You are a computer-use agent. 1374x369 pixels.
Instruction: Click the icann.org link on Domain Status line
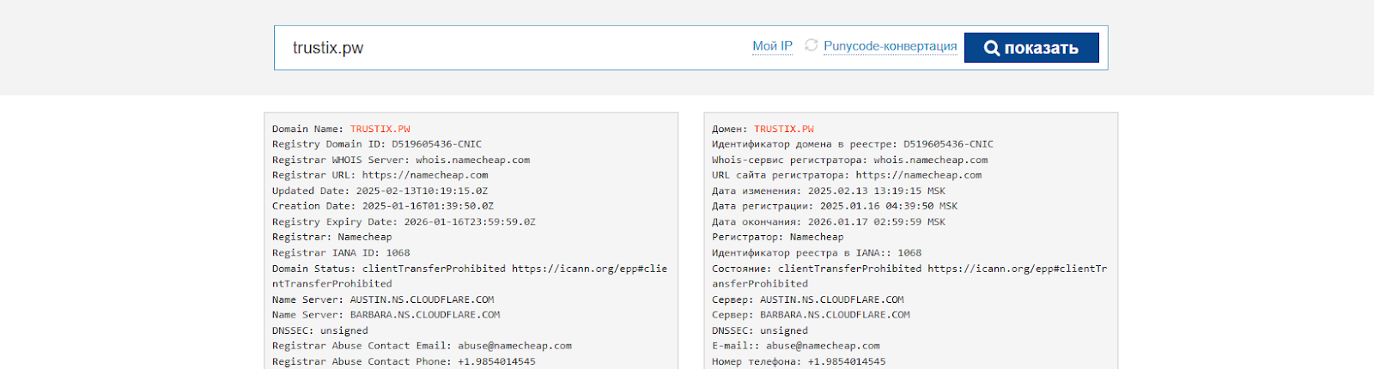click(589, 269)
